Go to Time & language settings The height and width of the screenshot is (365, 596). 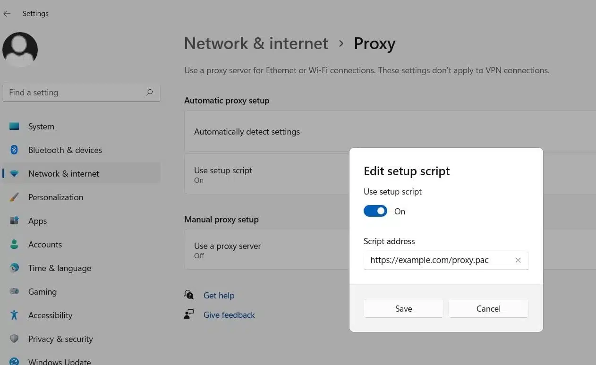(60, 268)
